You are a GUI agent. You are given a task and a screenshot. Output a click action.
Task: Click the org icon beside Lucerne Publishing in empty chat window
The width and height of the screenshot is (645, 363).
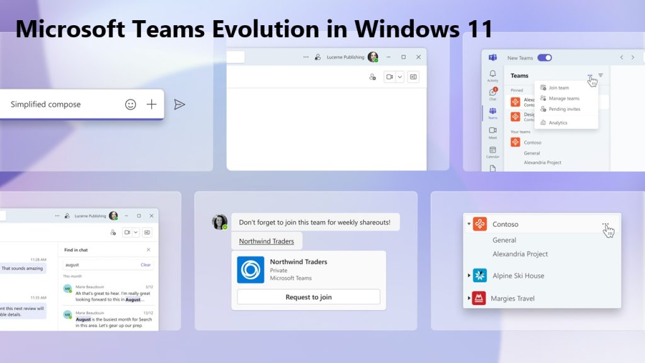[x=317, y=57]
